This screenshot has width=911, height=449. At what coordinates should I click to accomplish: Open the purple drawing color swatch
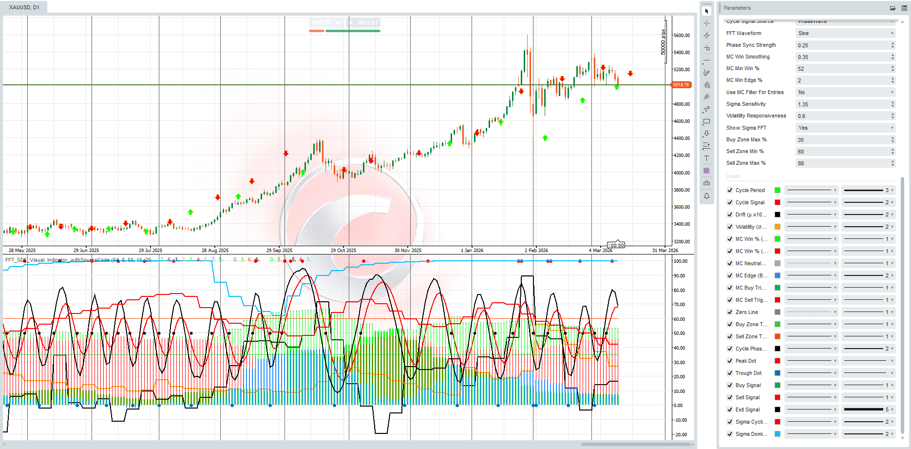706,171
